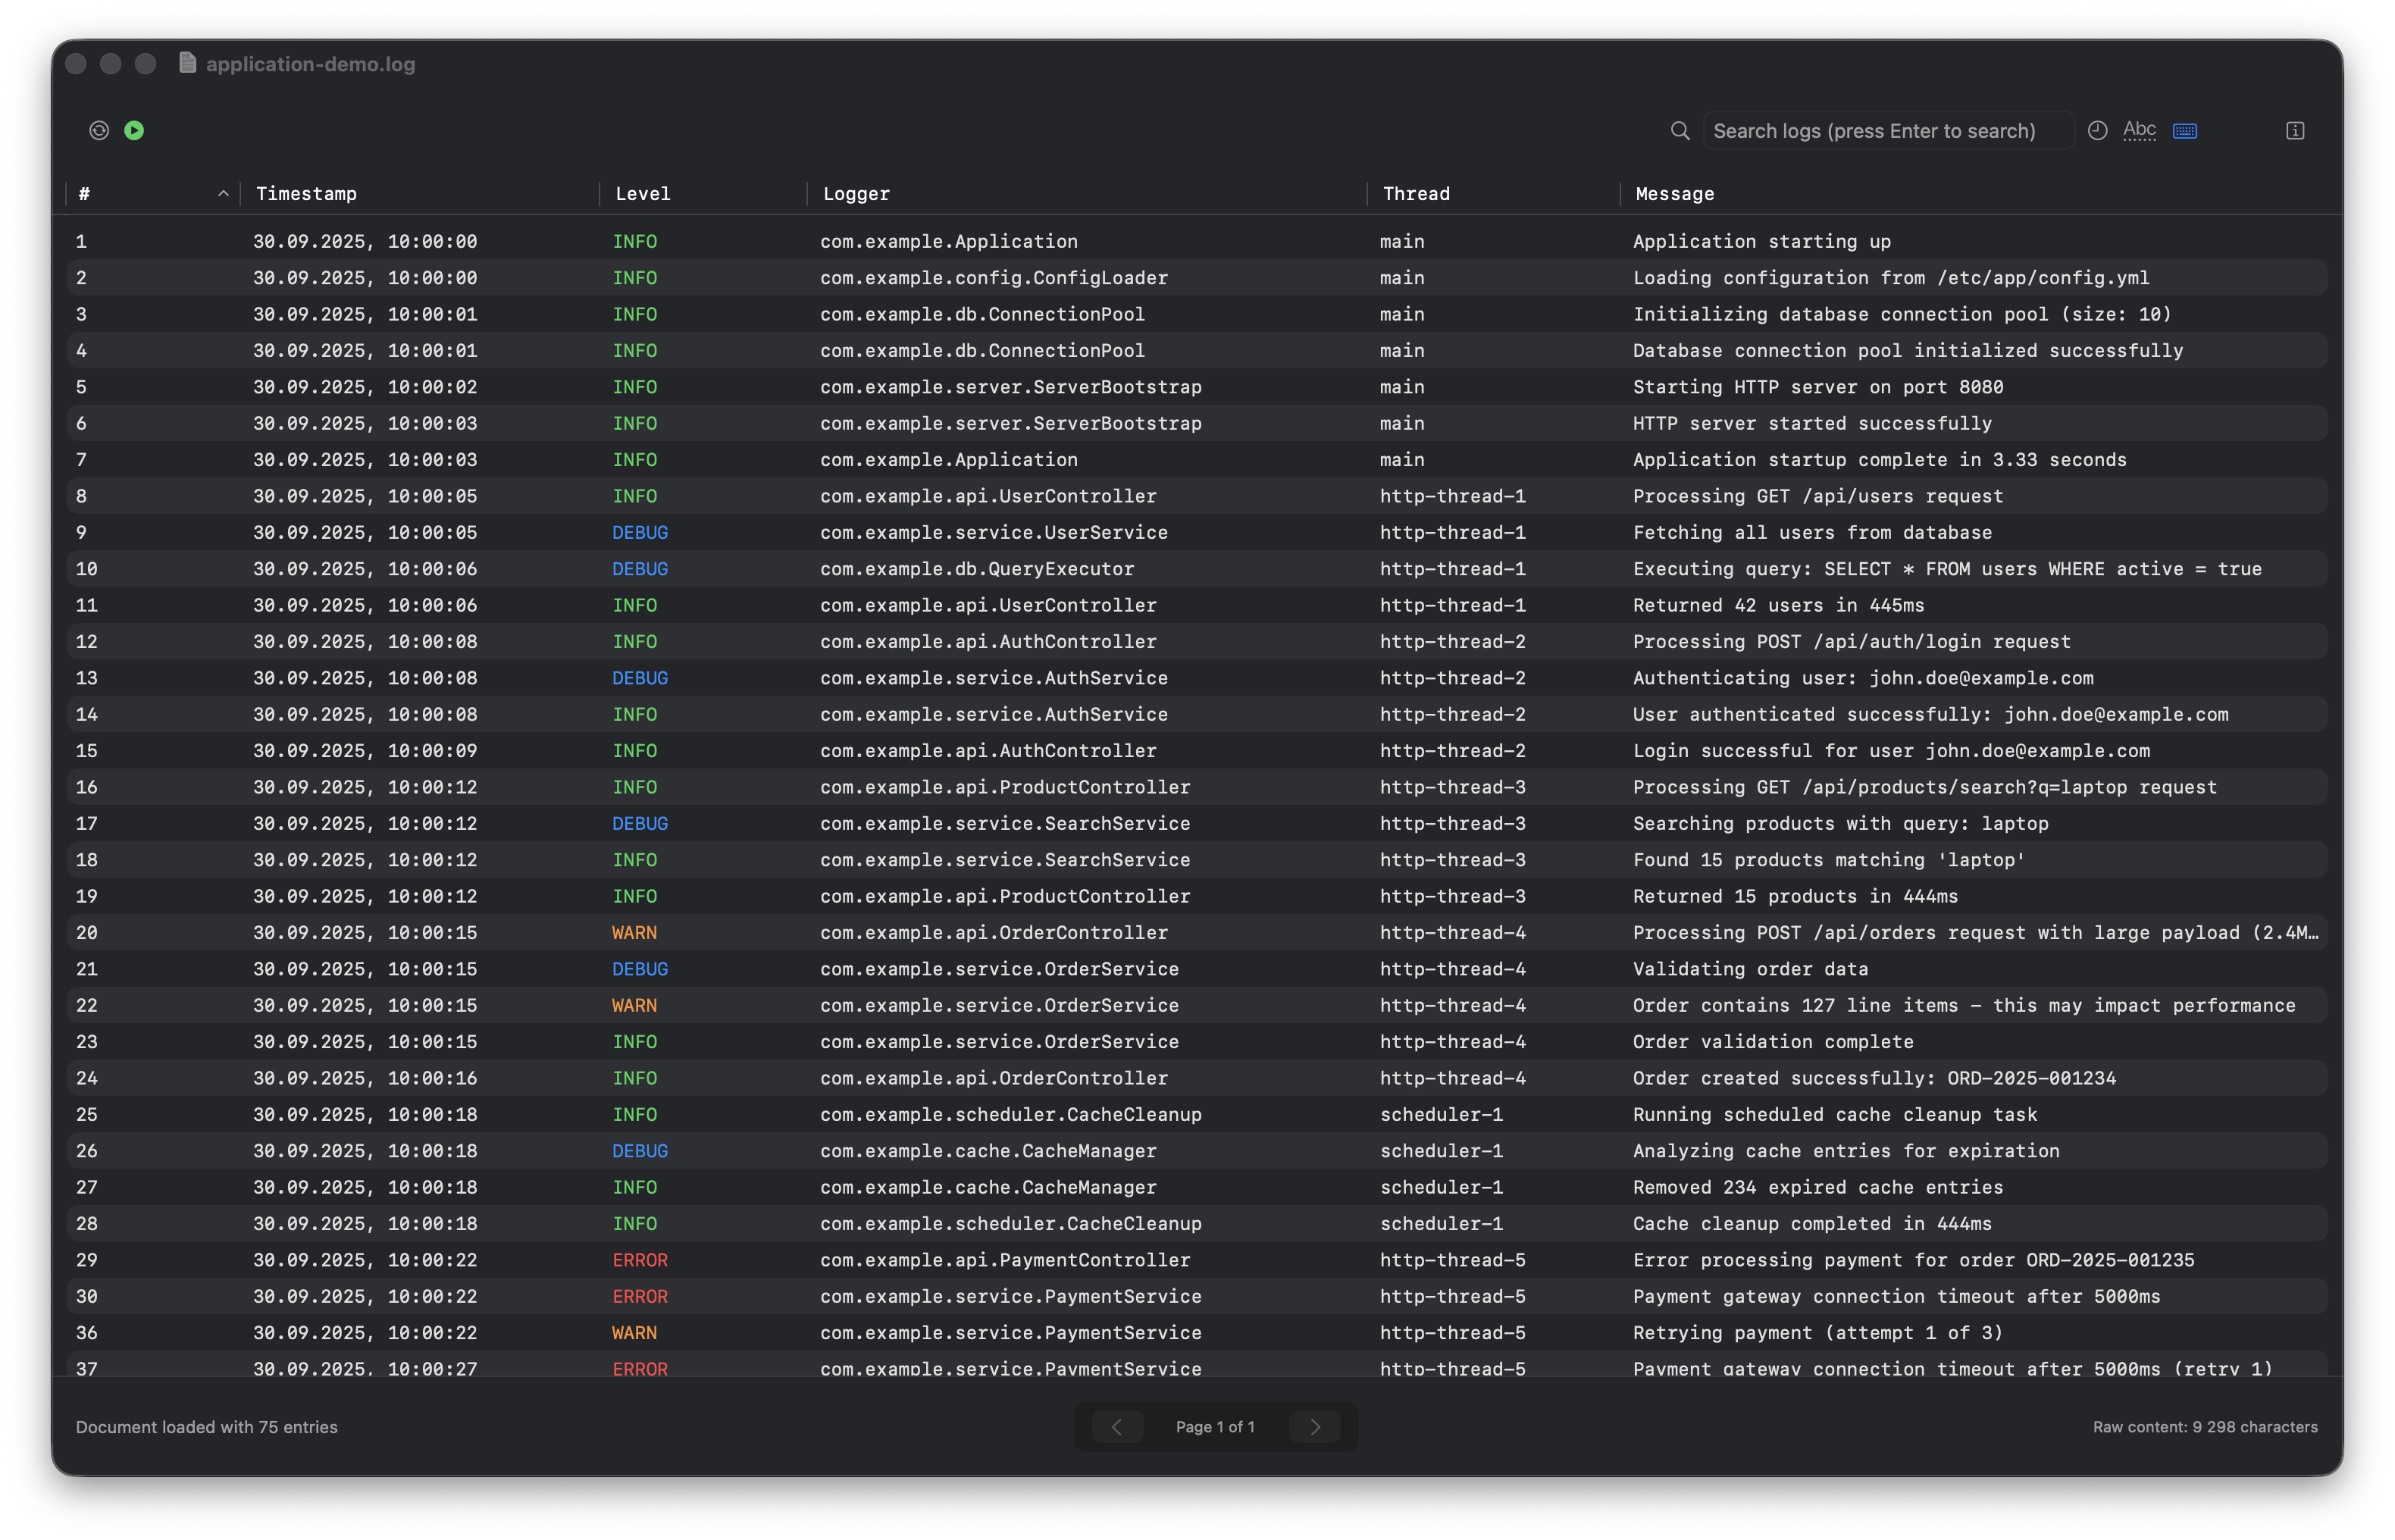The image size is (2395, 1540).
Task: Sort entries by Timestamp column header
Action: point(306,194)
